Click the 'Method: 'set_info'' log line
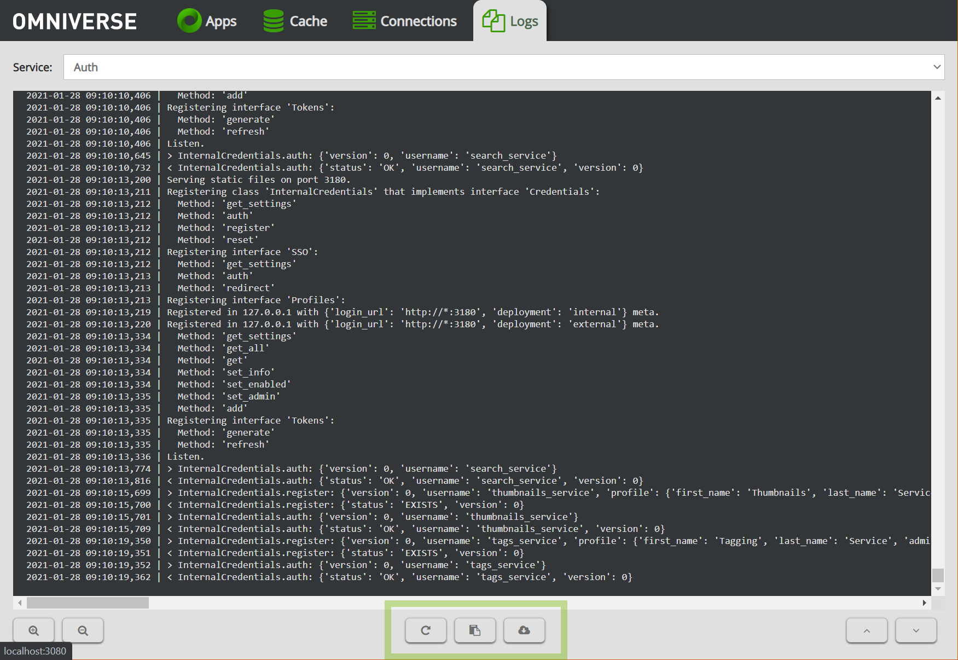Image resolution: width=958 pixels, height=660 pixels. pos(150,372)
